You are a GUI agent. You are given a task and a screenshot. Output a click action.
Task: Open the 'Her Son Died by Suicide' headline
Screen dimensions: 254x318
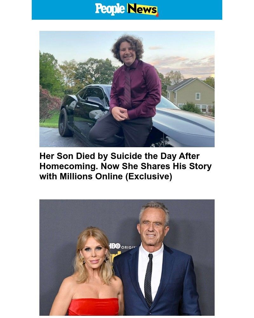[126, 166]
